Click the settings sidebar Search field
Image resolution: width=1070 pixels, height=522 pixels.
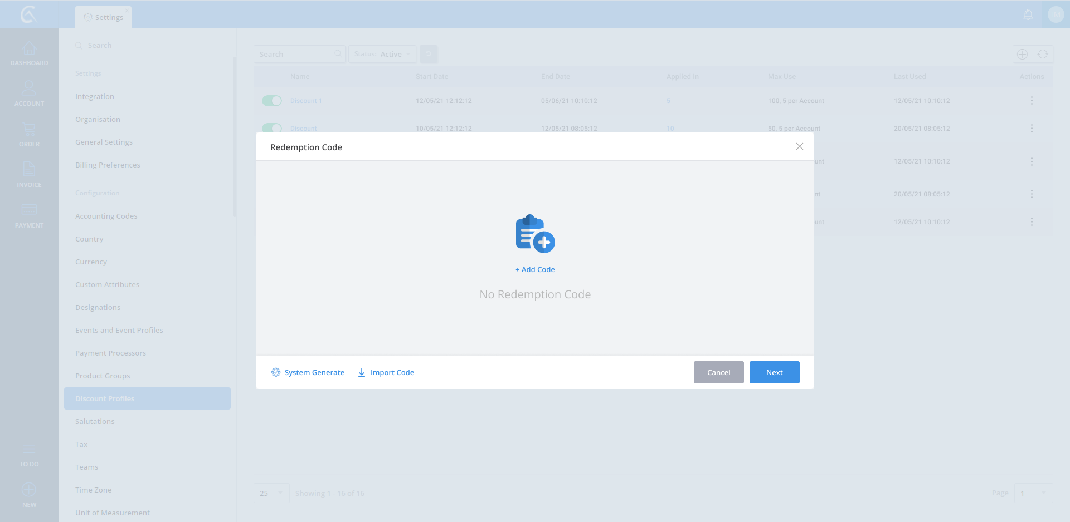(x=148, y=45)
